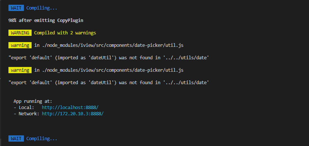This screenshot has width=309, height=146.
Task: Click the top "Compiling..." status text
Action: click(42, 8)
